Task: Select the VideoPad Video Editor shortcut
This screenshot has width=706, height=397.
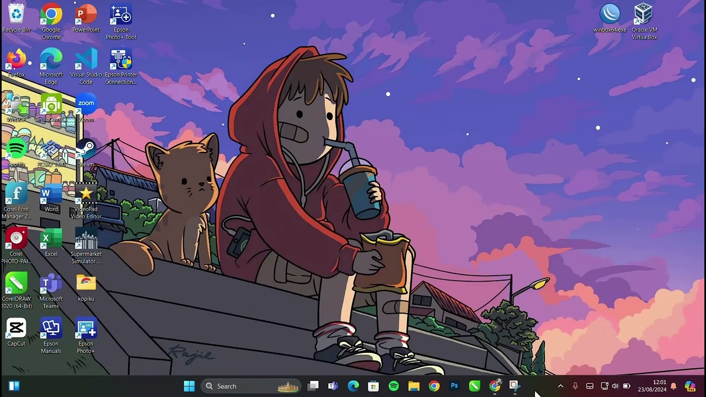Action: coord(86,201)
